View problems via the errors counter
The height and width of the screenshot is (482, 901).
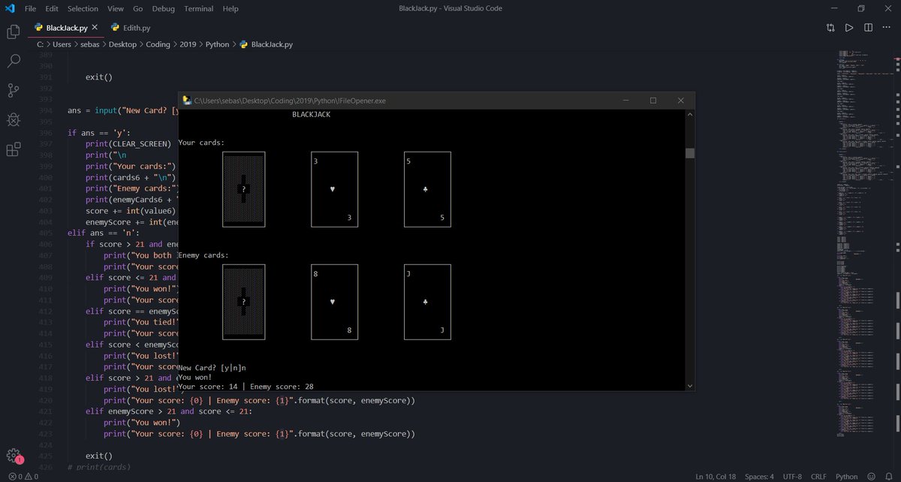pos(21,476)
